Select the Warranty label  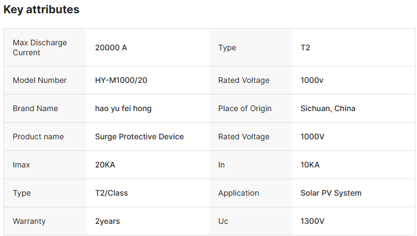[x=29, y=221]
